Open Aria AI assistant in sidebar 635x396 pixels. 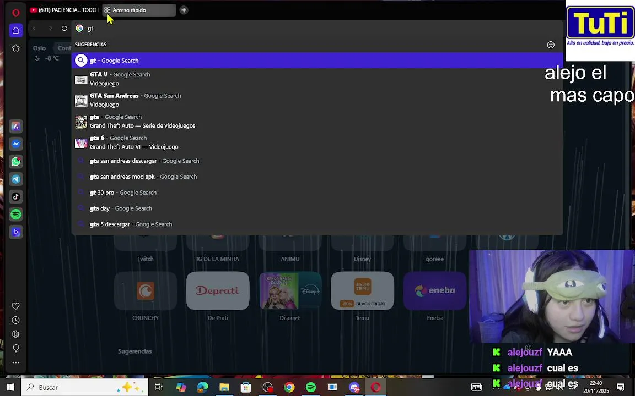(x=16, y=127)
